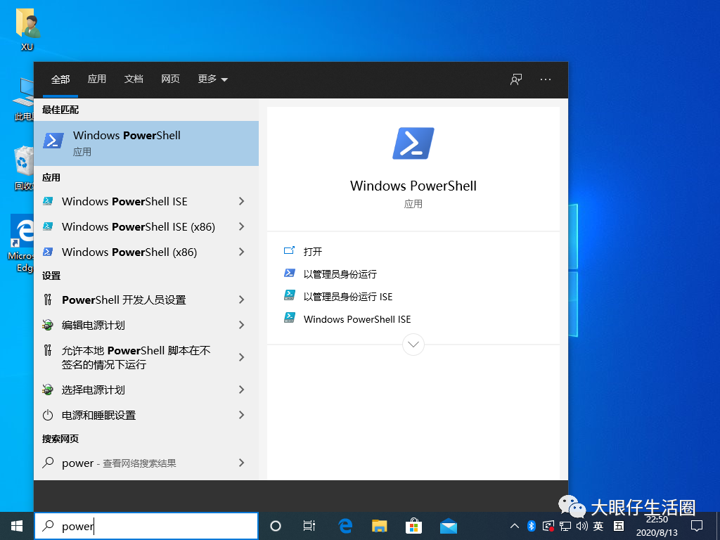Expand more actions with the circled chevron

(x=413, y=345)
